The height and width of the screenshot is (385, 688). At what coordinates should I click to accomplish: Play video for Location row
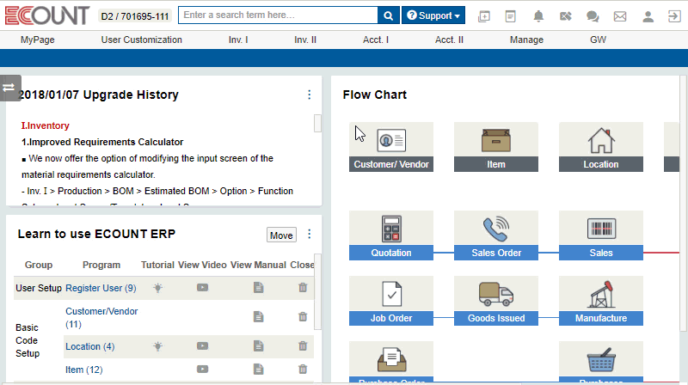(202, 346)
